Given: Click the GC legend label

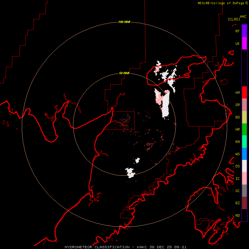Looking at the screenshot, I should 237,191.
